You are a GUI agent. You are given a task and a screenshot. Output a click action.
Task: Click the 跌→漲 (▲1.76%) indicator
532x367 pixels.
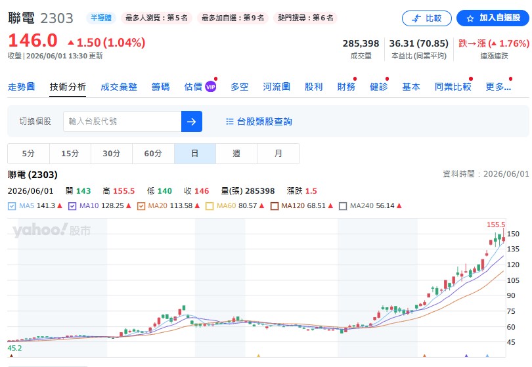(494, 43)
